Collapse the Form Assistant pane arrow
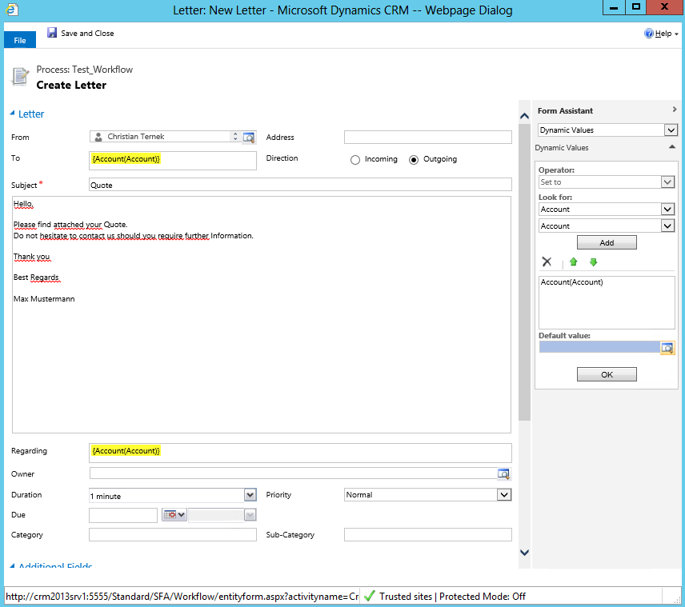Image resolution: width=685 pixels, height=607 pixels. 674,110
